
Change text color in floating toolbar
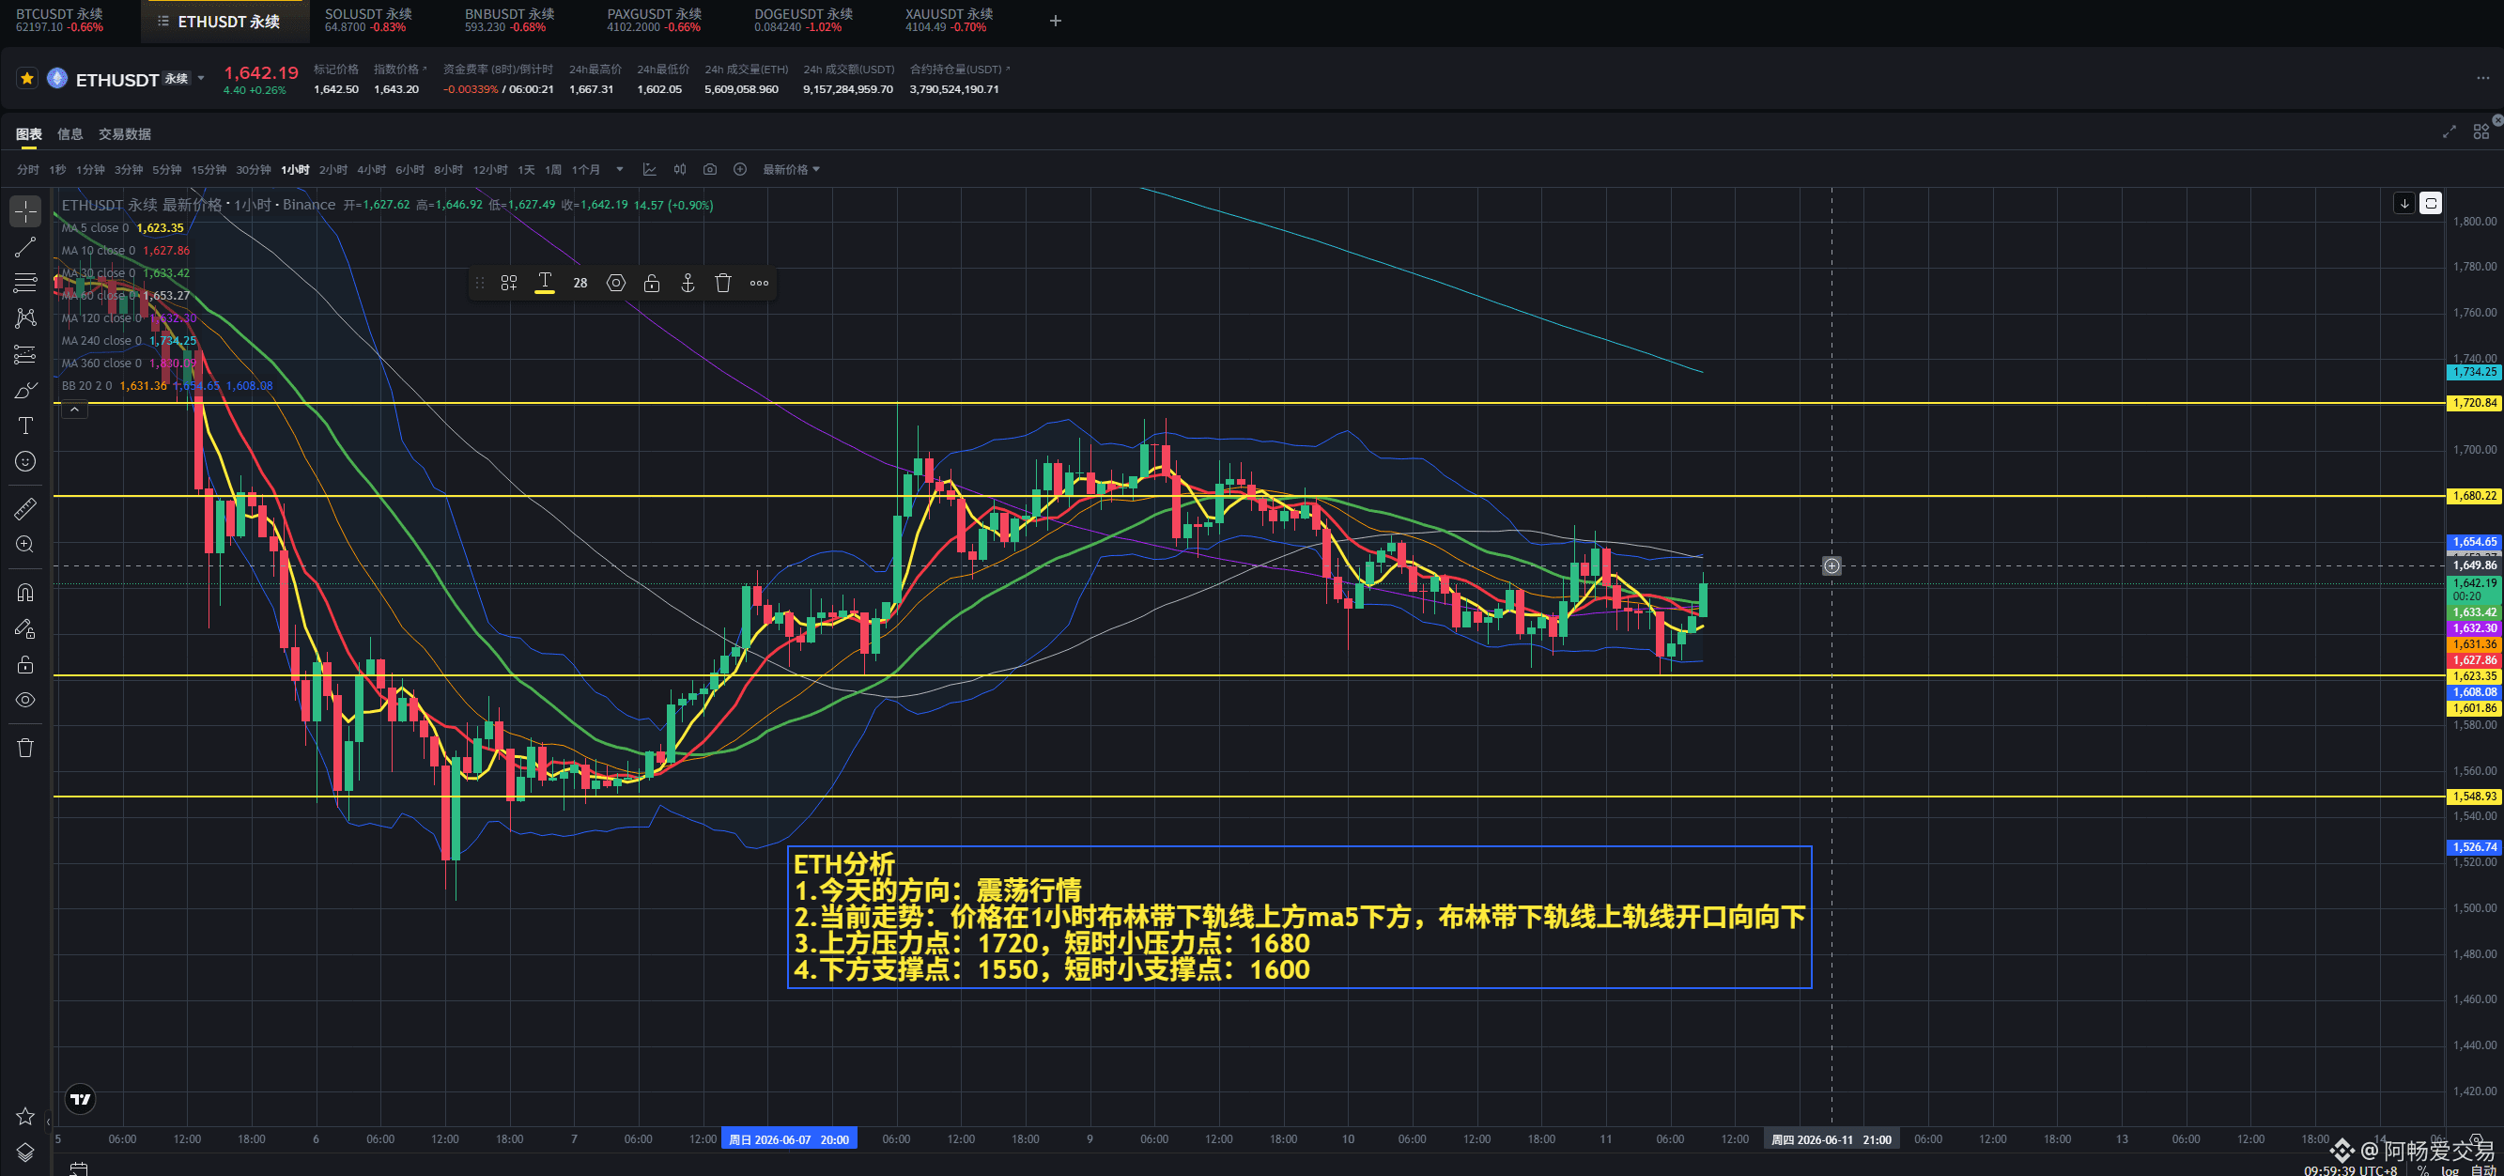tap(545, 283)
